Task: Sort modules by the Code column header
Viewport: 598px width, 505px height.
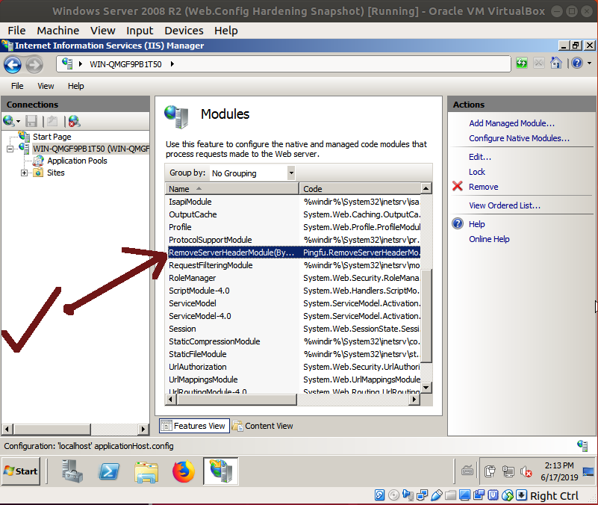Action: coord(360,188)
